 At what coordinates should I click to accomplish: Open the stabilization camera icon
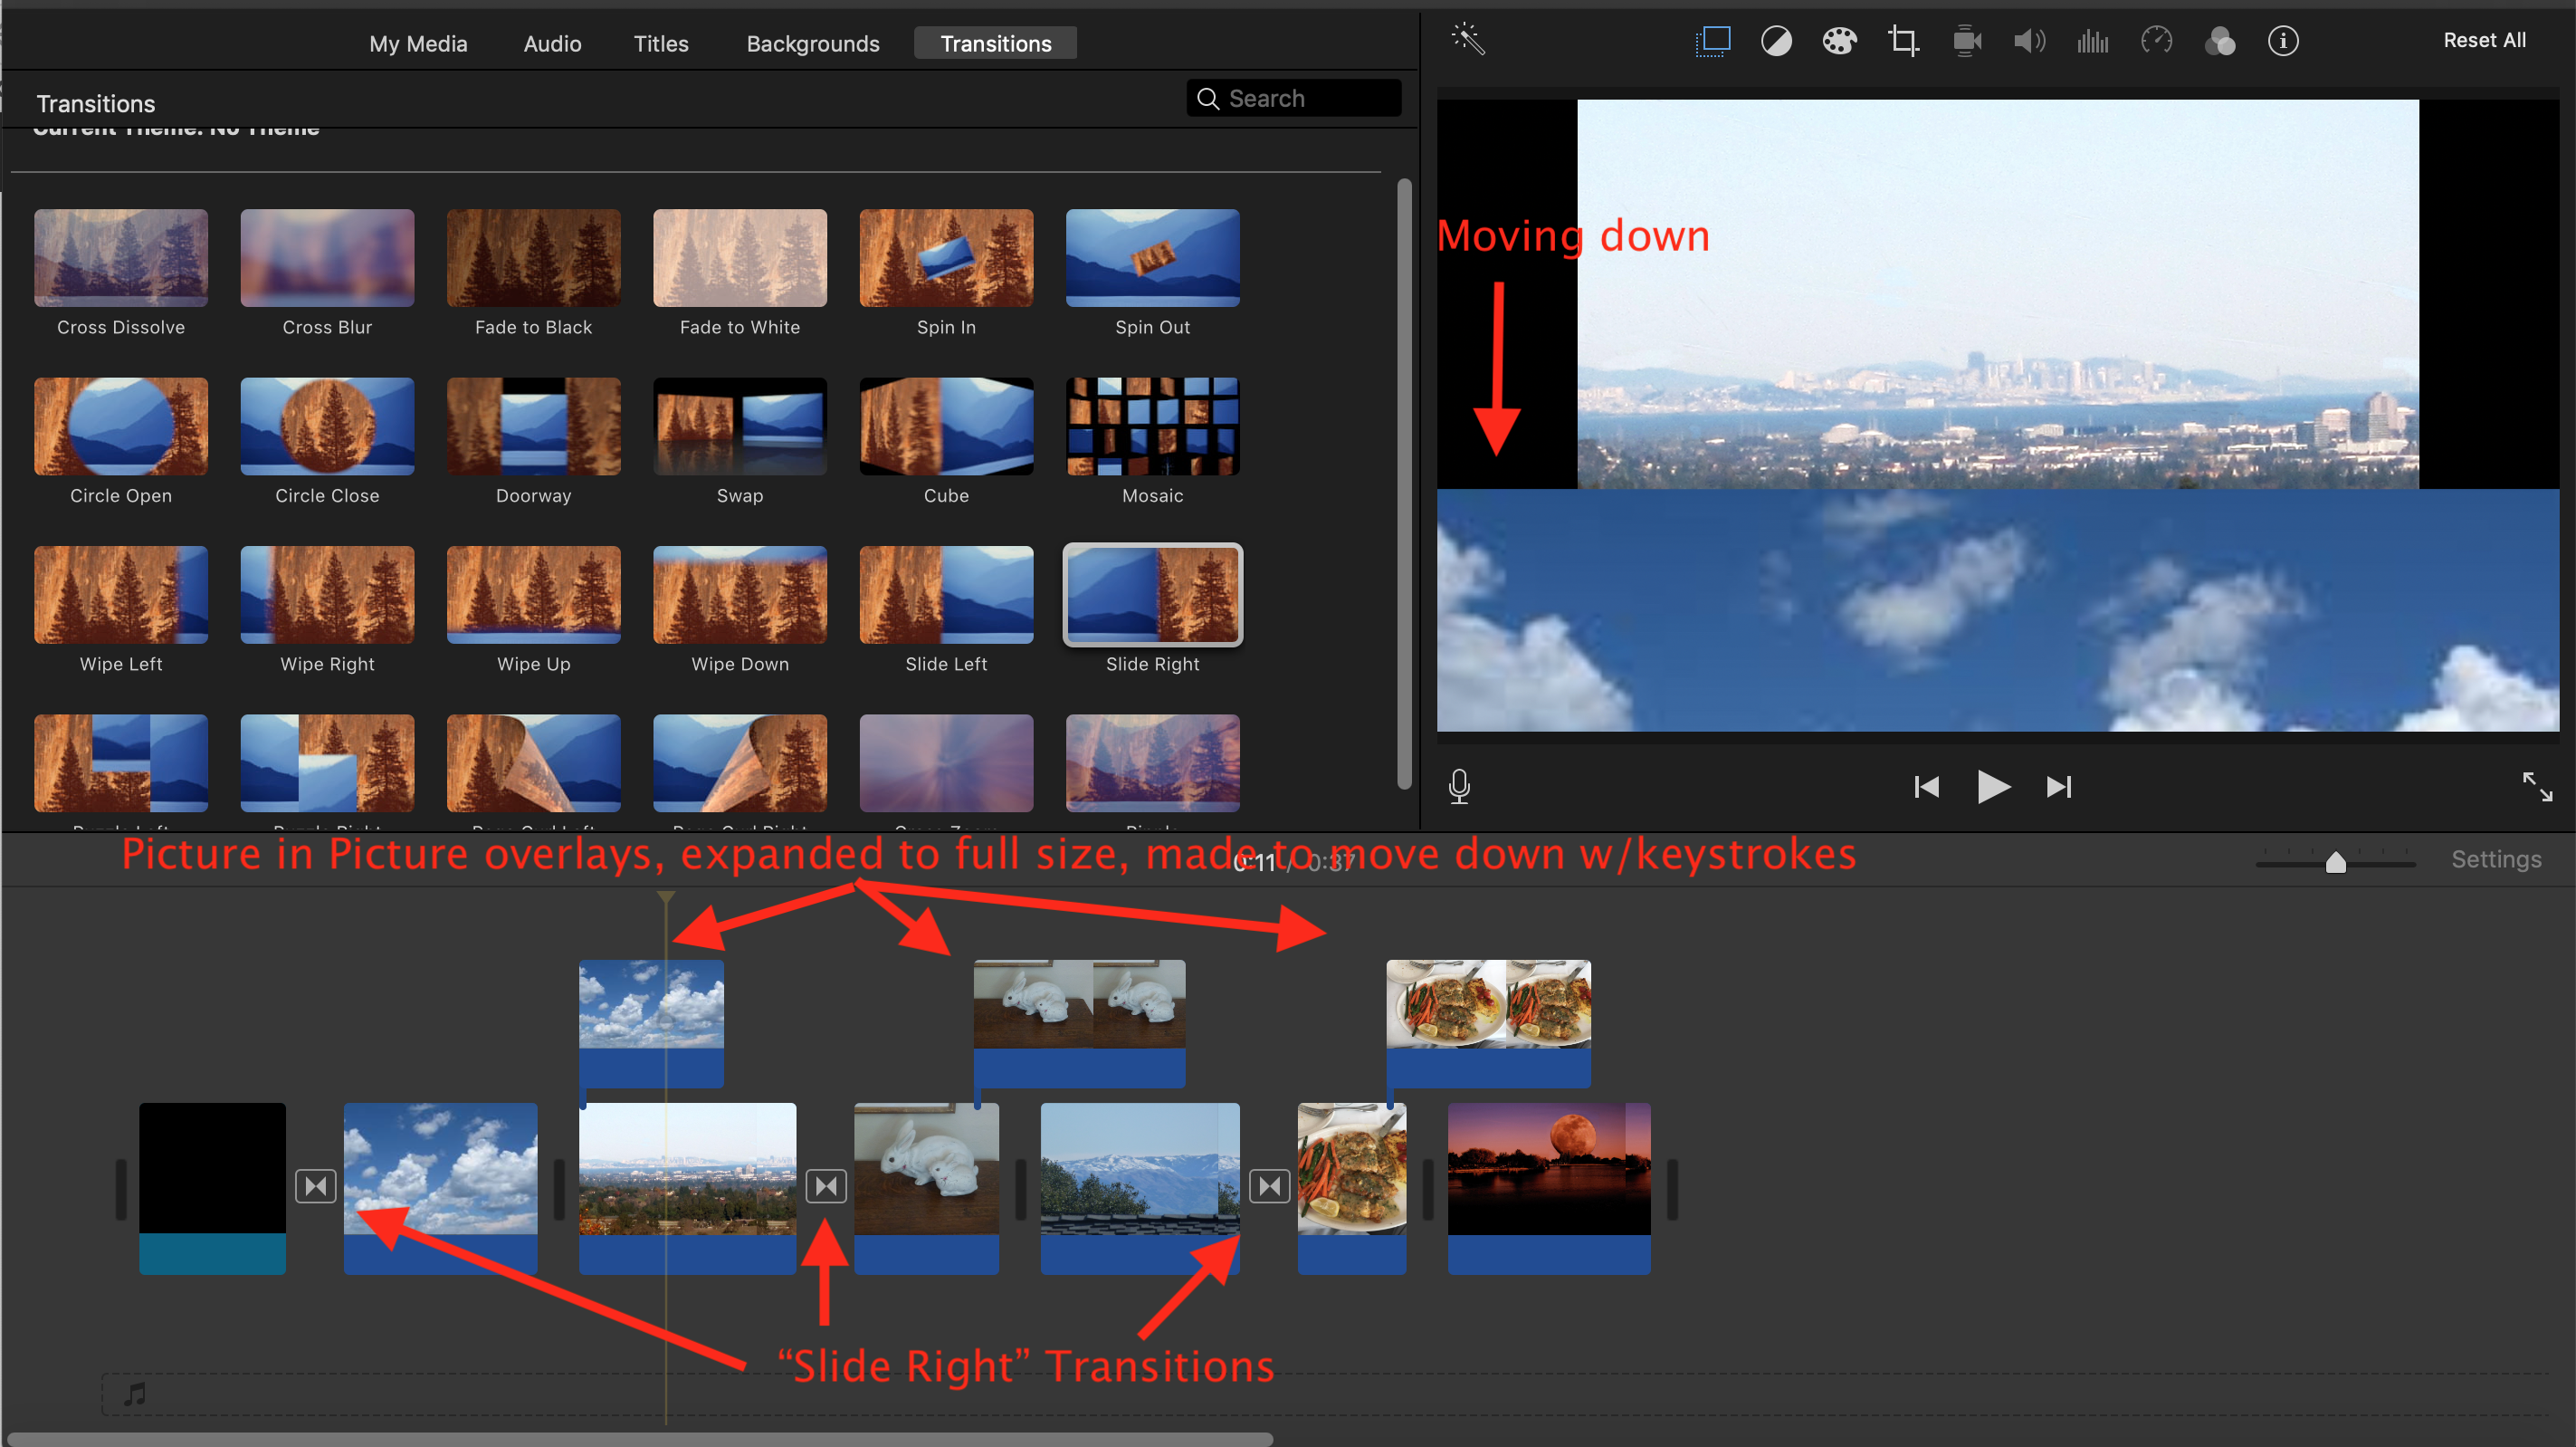[1967, 41]
